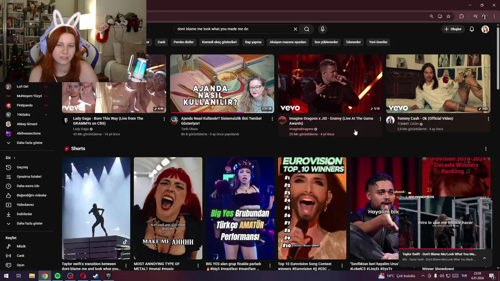Open the ImagineDragons channel link
The height and width of the screenshot is (281, 500).
[x=301, y=129]
